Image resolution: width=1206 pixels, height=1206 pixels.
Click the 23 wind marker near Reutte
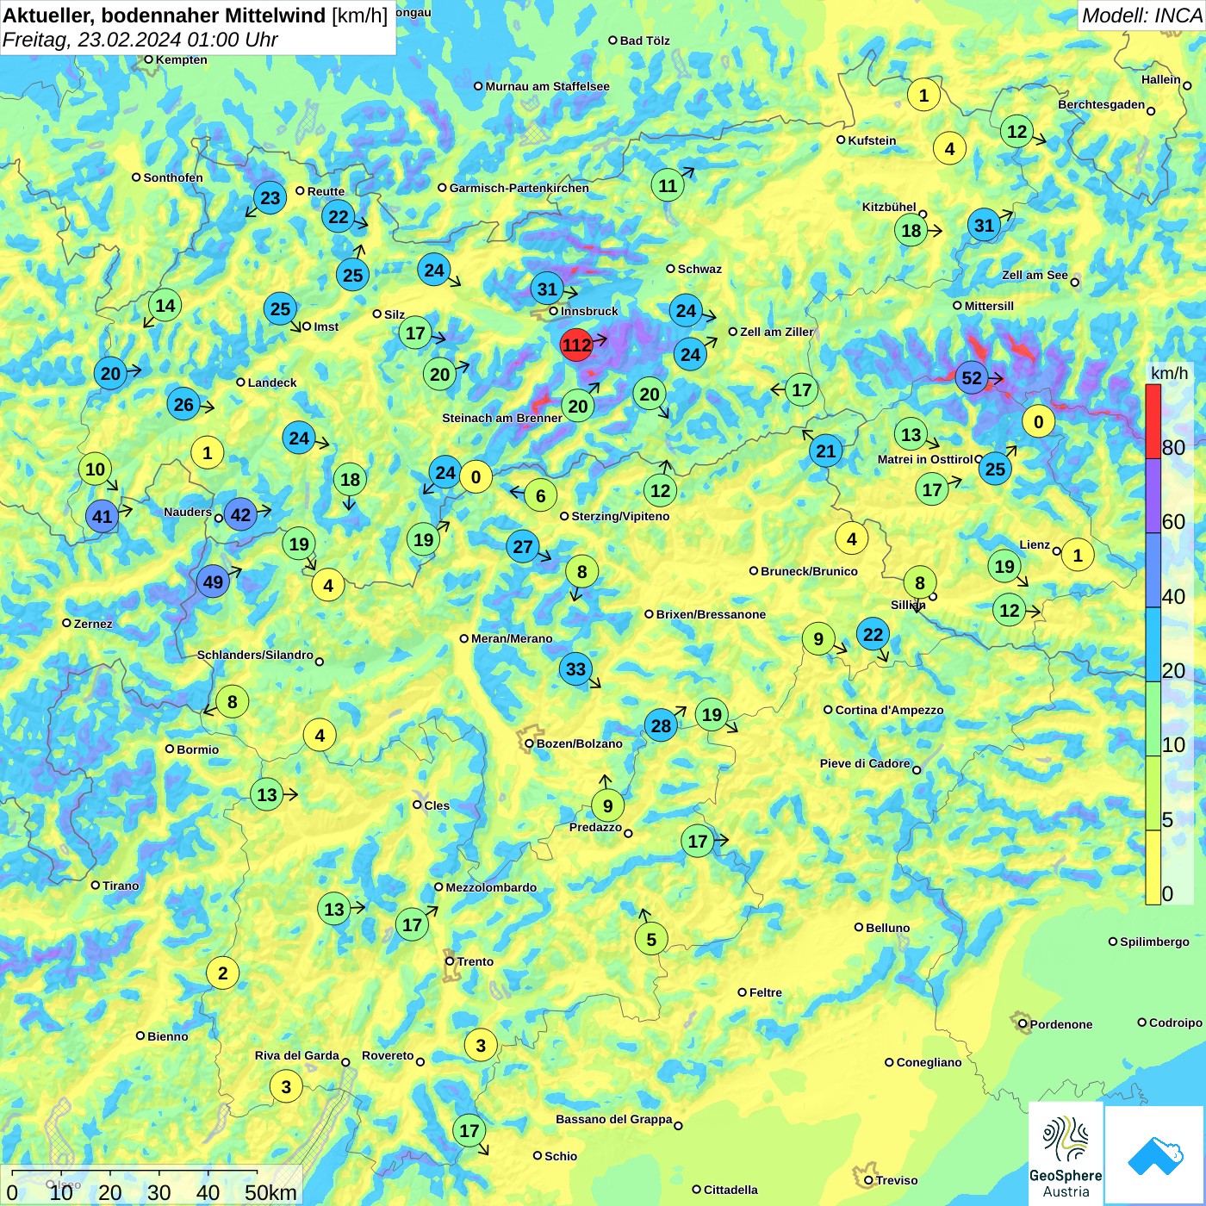click(x=270, y=198)
